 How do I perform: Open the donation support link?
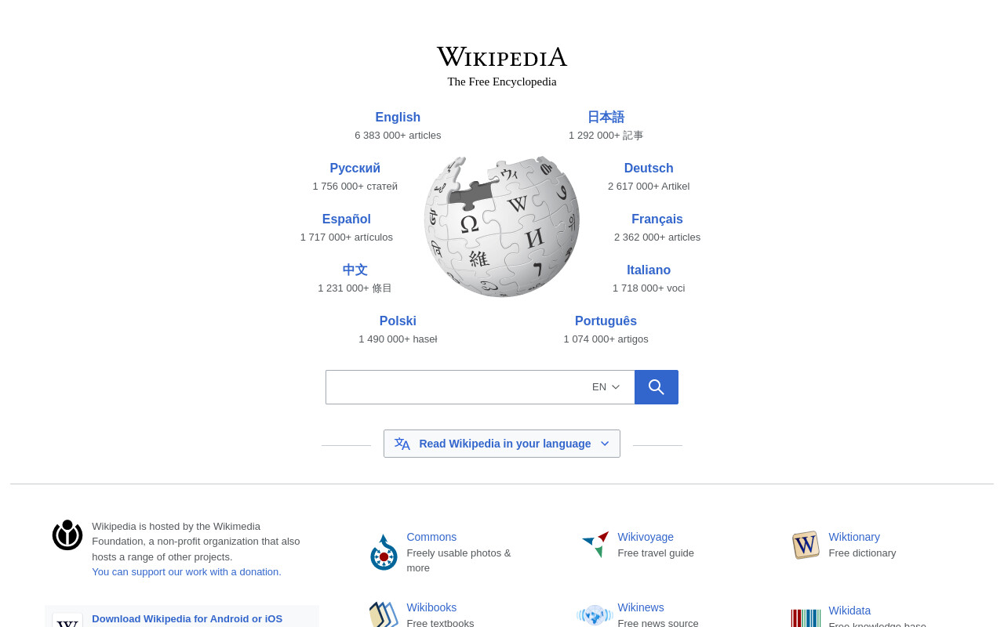187,572
